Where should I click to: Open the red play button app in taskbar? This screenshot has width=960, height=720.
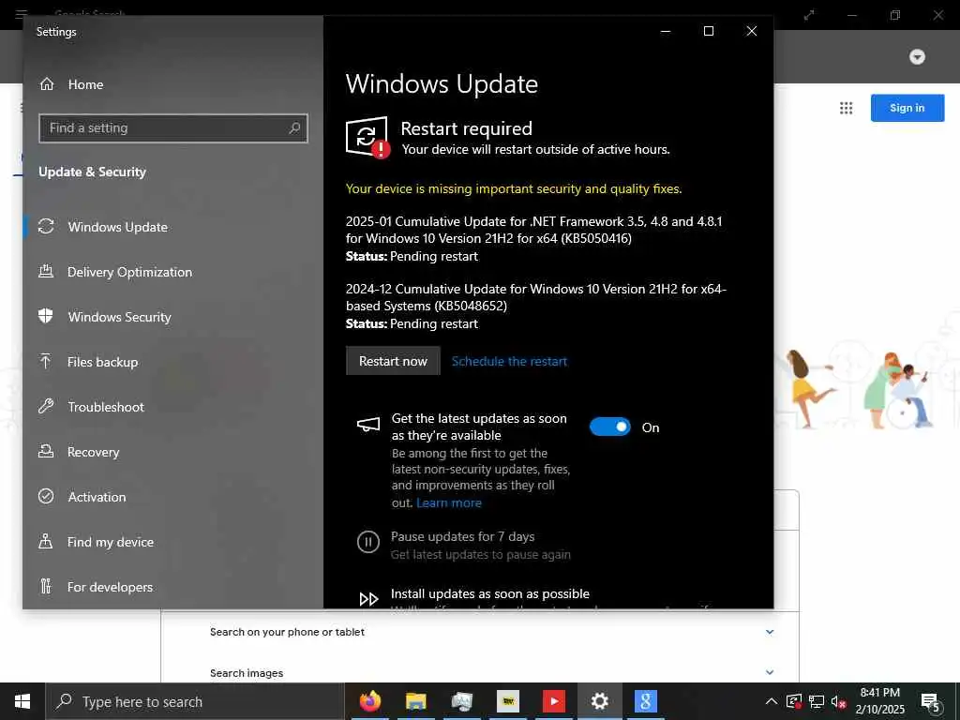pos(553,701)
